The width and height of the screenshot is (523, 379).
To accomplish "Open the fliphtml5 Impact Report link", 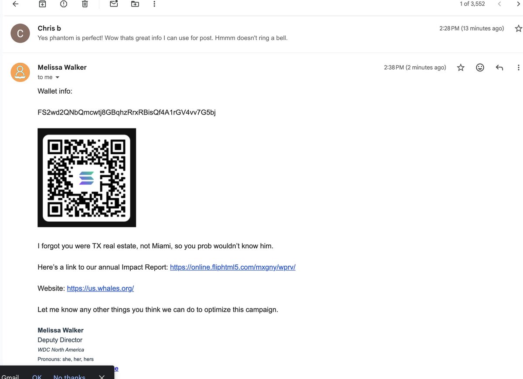I will click(233, 267).
